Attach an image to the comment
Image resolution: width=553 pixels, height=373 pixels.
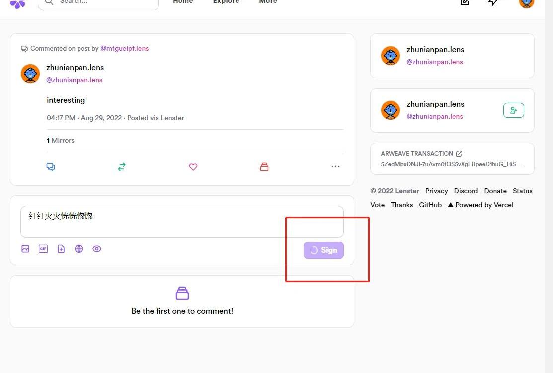click(25, 249)
